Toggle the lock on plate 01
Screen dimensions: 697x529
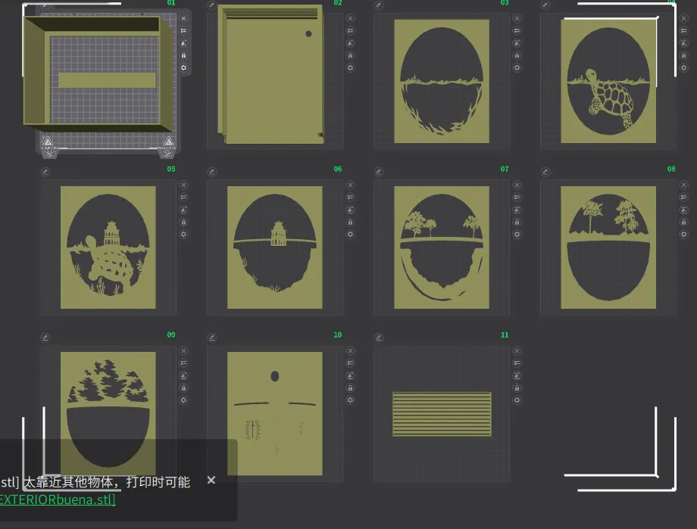point(184,55)
